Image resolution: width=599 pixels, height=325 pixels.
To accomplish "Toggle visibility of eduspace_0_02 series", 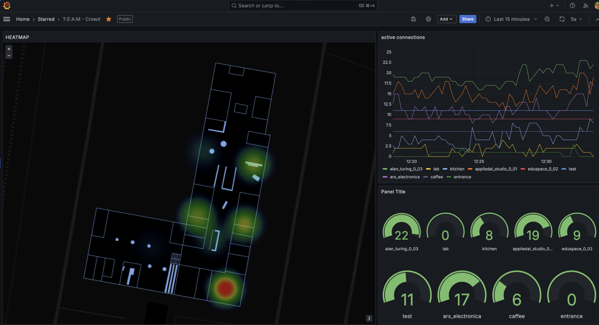I will [x=543, y=169].
